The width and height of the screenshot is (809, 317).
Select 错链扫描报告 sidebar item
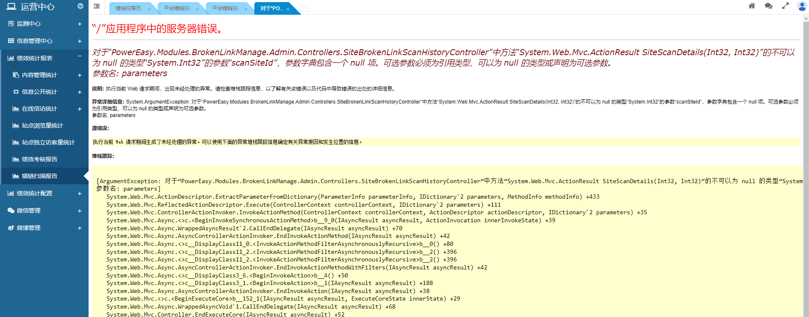[39, 176]
